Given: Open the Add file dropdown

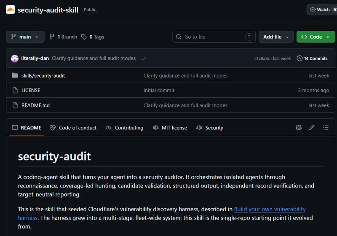Looking at the screenshot, I should click(276, 37).
